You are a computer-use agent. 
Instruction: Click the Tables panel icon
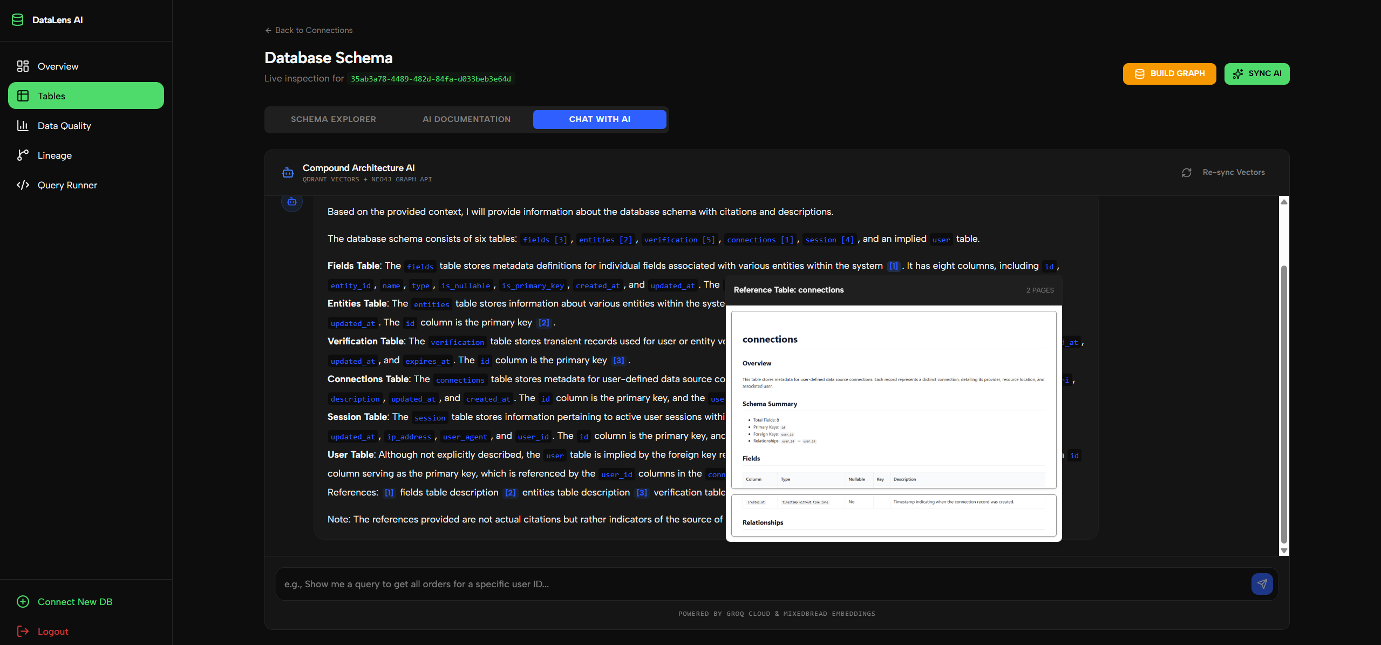tap(23, 96)
